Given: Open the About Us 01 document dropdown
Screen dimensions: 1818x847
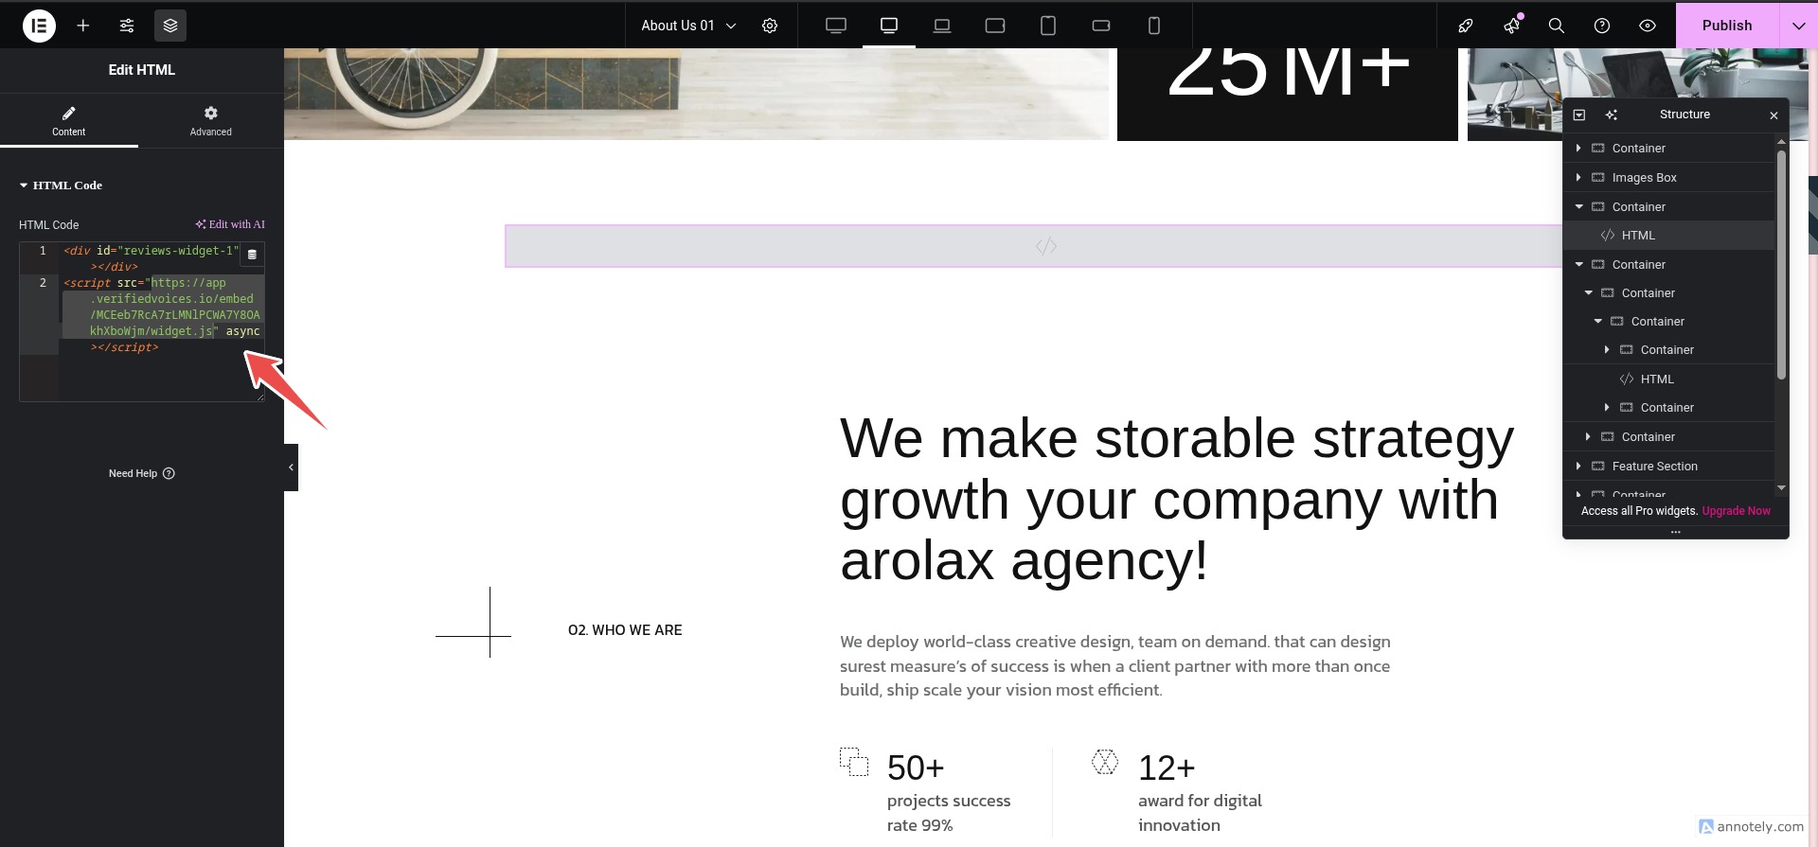Looking at the screenshot, I should tap(688, 26).
